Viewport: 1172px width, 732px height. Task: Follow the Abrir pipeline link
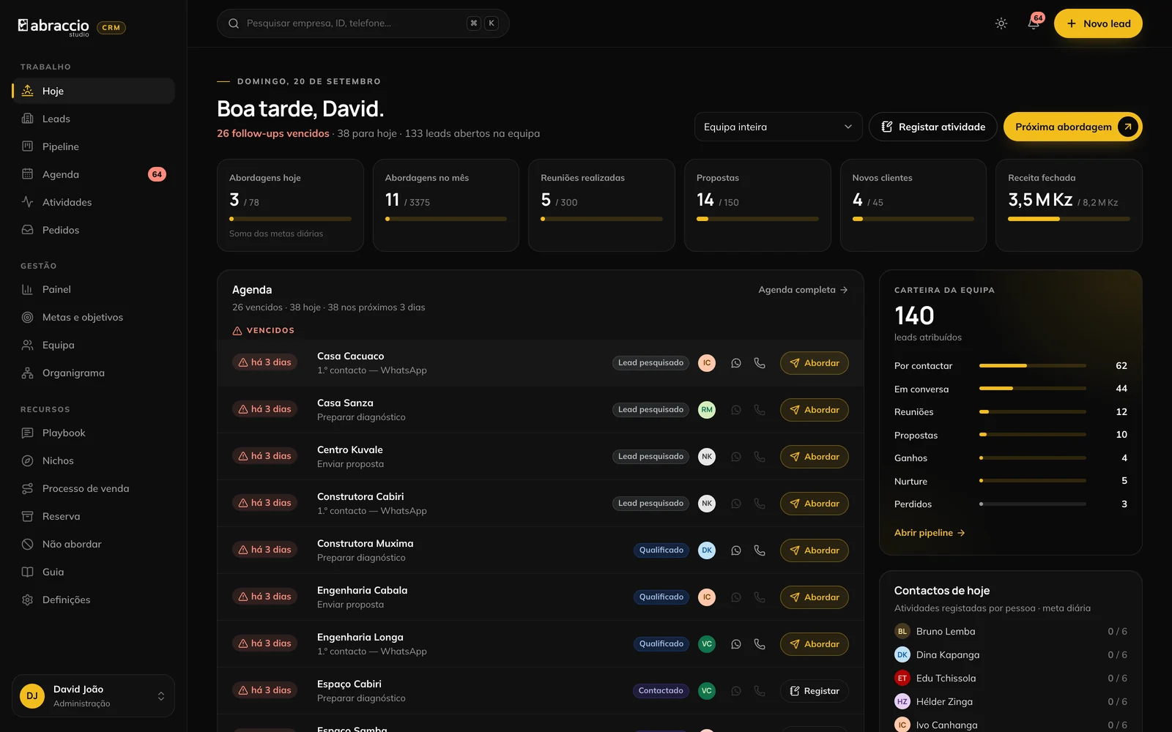pos(930,533)
